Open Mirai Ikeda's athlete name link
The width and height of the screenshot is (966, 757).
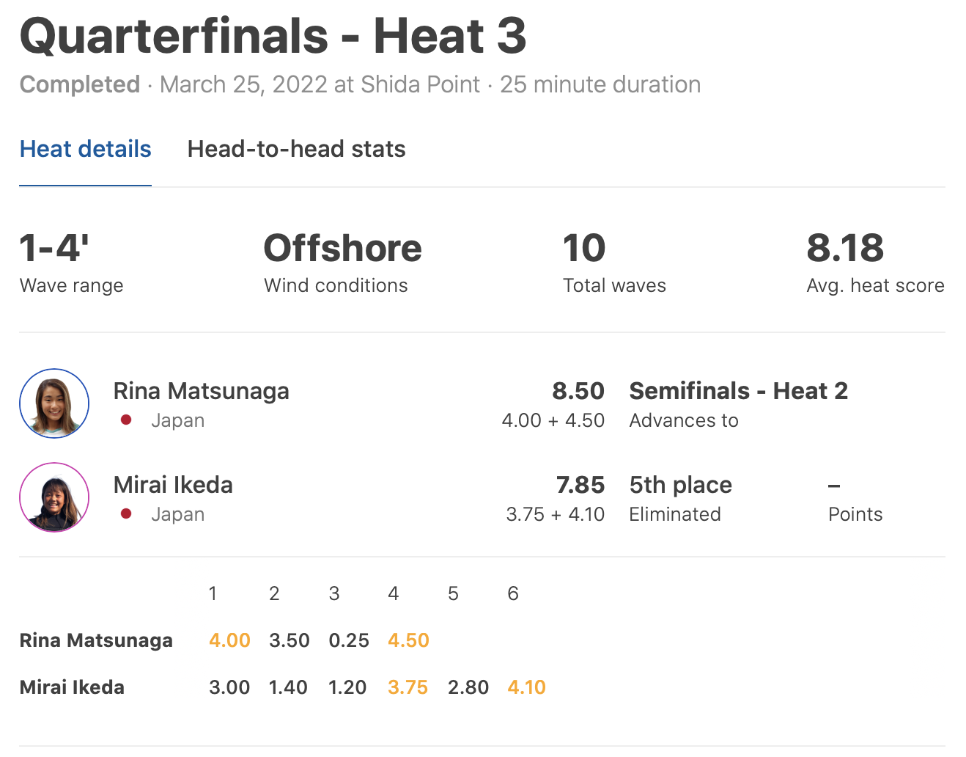coord(173,485)
